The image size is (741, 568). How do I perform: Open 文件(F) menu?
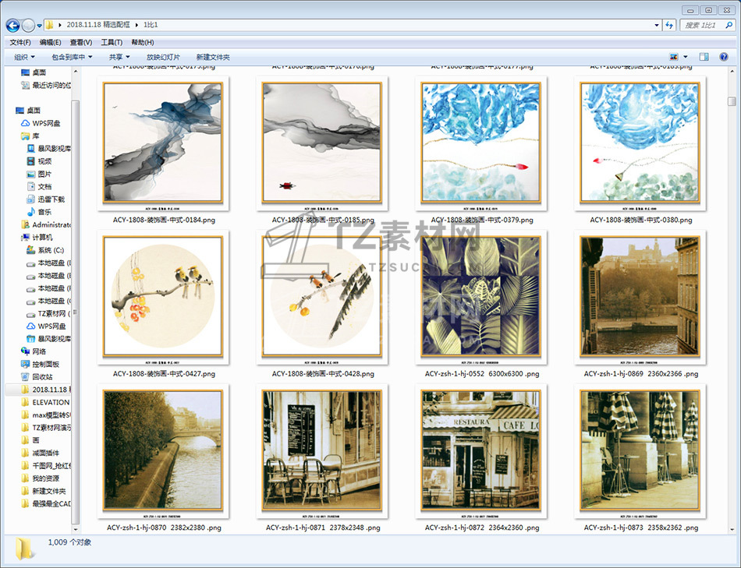19,43
